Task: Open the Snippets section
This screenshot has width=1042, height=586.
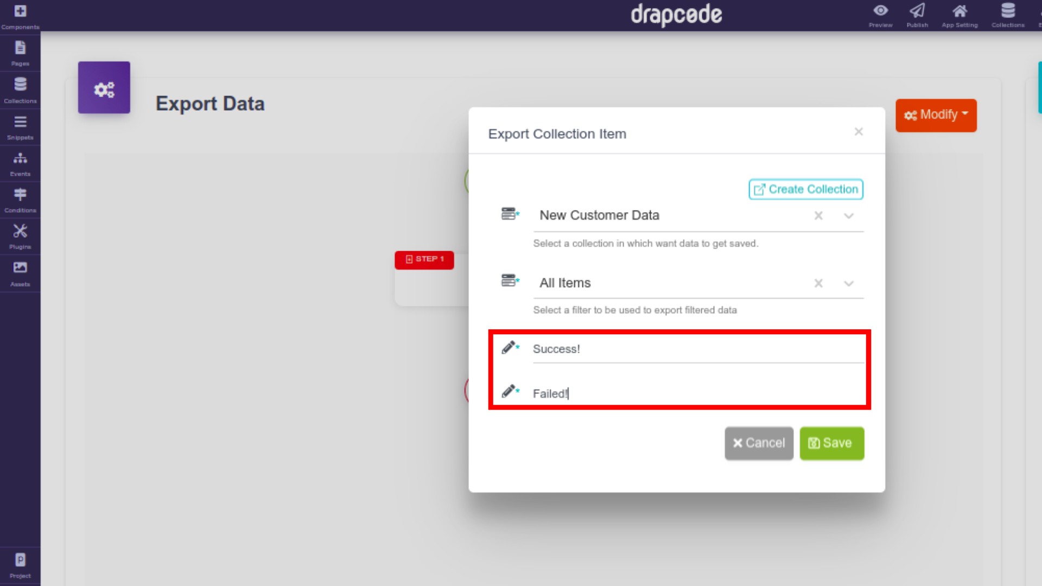Action: [x=20, y=128]
